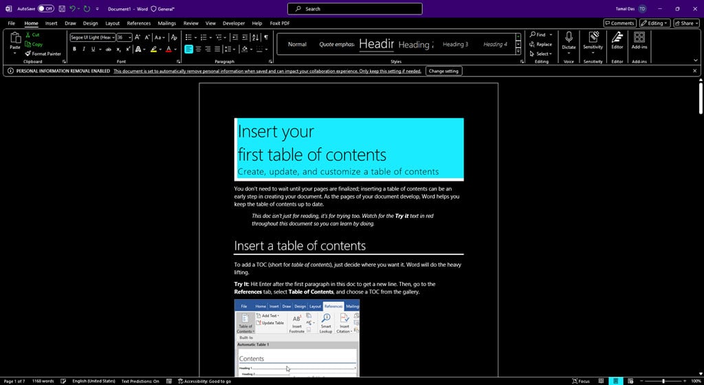Open the spelling and proofing status icon
The image size is (704, 385).
click(x=63, y=381)
